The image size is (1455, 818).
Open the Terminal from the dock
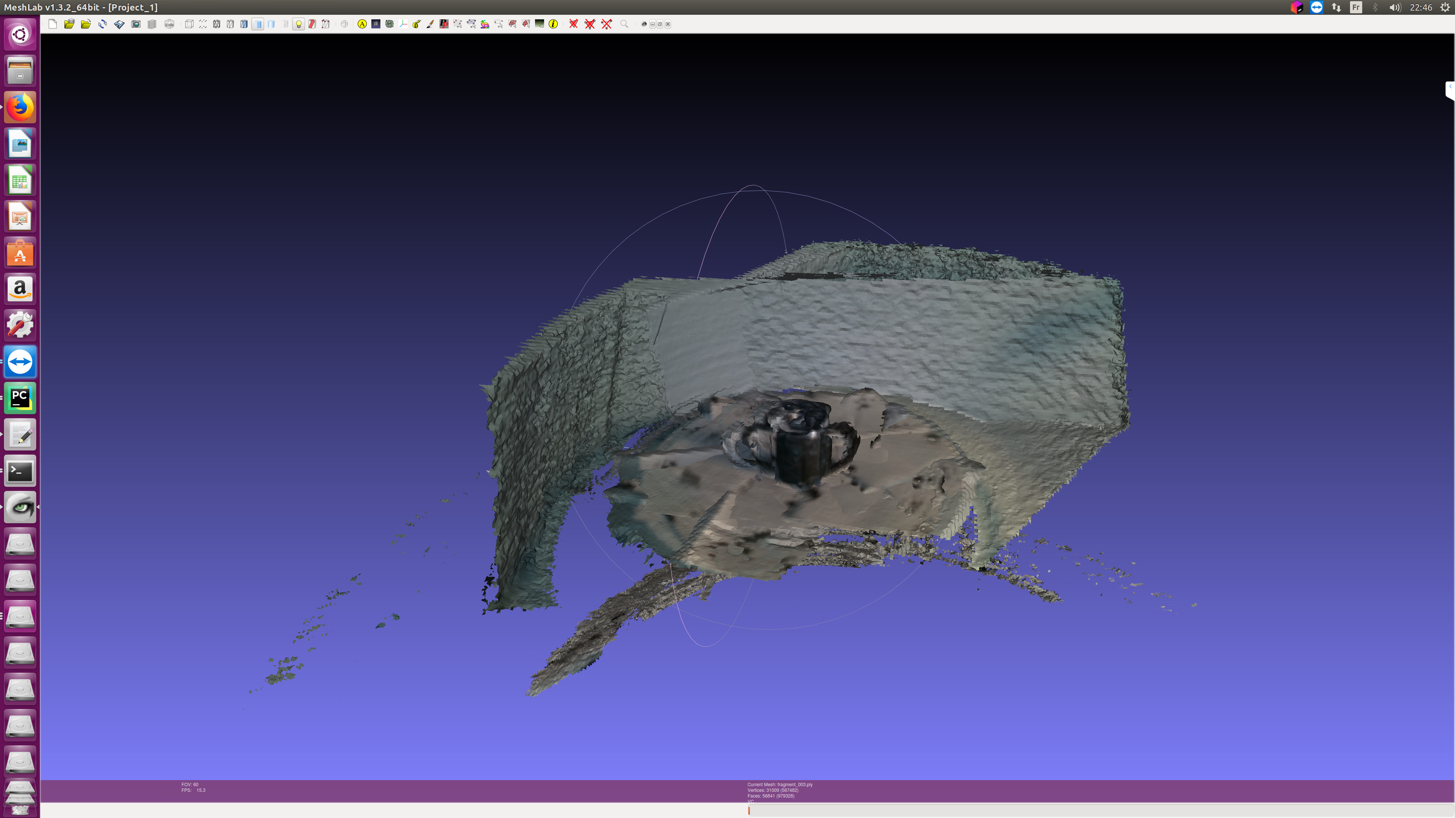pos(20,471)
